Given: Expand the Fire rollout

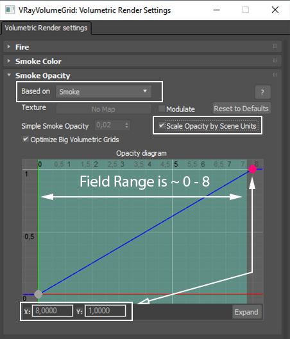Looking at the screenshot, I should click(8, 47).
